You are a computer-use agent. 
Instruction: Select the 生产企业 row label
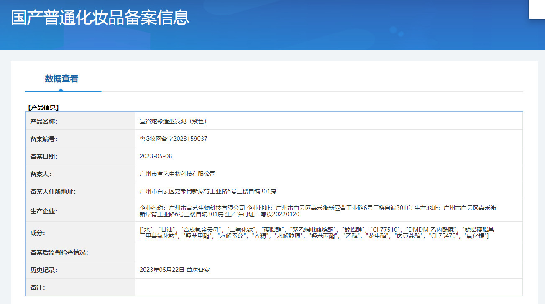click(44, 211)
